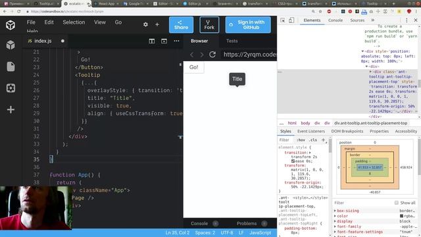The height and width of the screenshot is (237, 421).
Task: Click the Go! button in preview
Action: tap(194, 67)
